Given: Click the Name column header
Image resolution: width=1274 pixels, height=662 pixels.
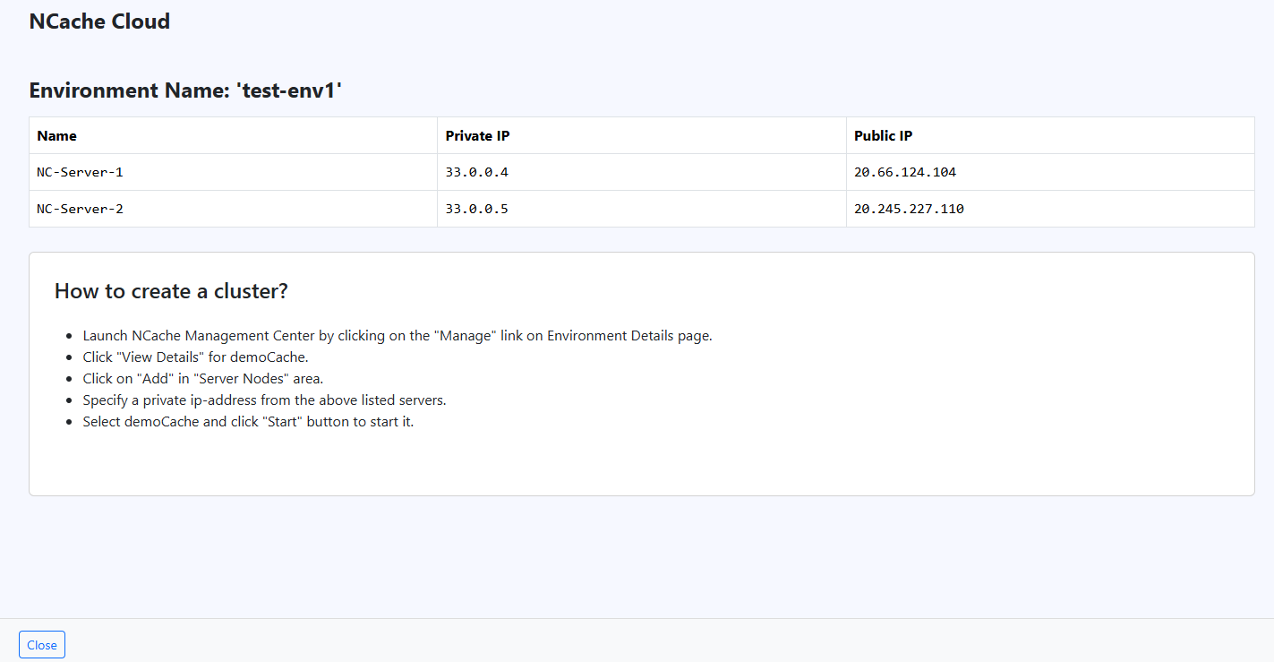Looking at the screenshot, I should pos(233,135).
